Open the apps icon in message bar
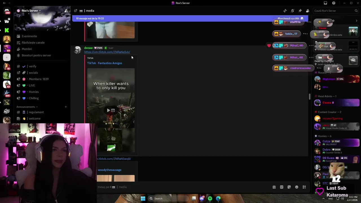361x203 pixels. coord(304,187)
